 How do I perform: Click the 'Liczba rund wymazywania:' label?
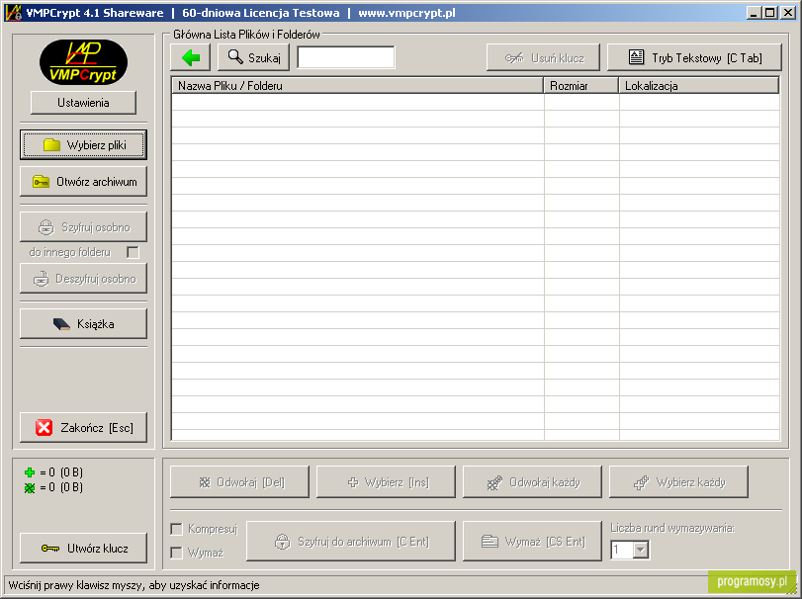[672, 528]
